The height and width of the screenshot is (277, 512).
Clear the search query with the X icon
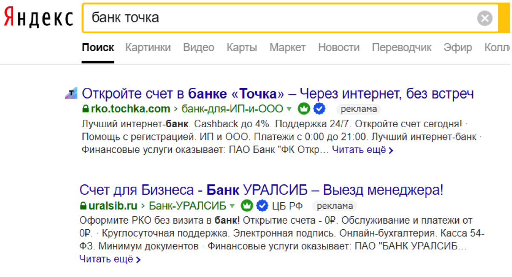(485, 17)
